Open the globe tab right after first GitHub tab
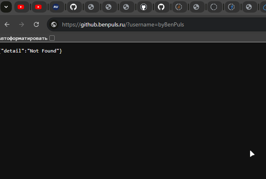 [x=91, y=7]
